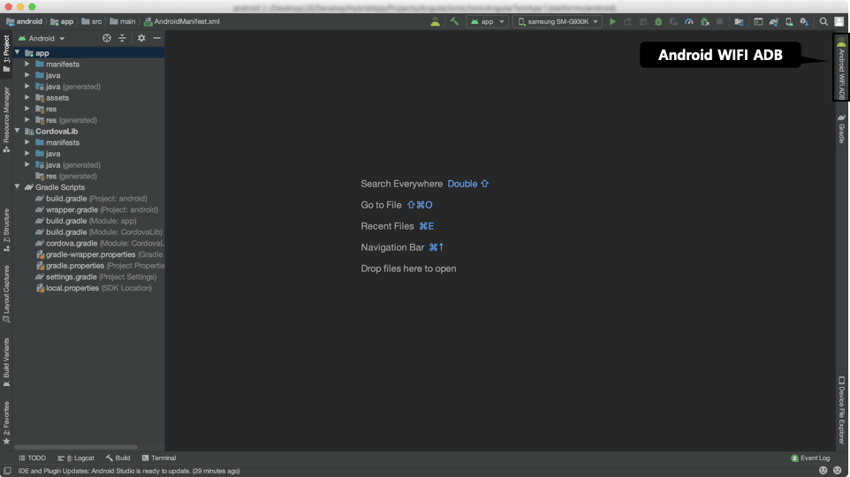Click the Android WiFi ADB toolbar icon
Screen dimensions: 850x477
click(435, 22)
